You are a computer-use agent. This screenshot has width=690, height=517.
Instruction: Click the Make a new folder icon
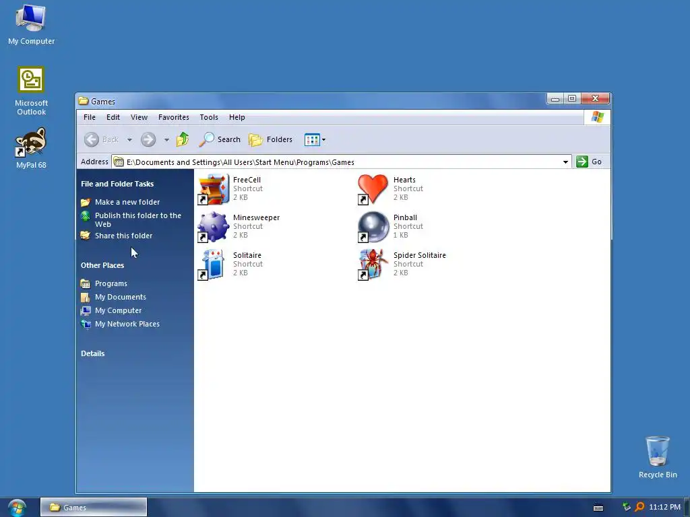point(86,202)
